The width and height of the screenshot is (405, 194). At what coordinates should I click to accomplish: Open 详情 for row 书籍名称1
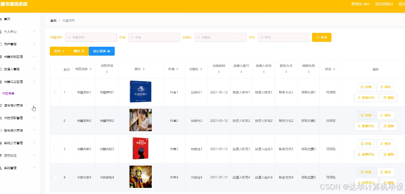point(366,87)
